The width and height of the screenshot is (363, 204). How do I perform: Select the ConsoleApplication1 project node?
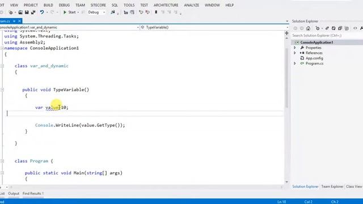coord(316,42)
